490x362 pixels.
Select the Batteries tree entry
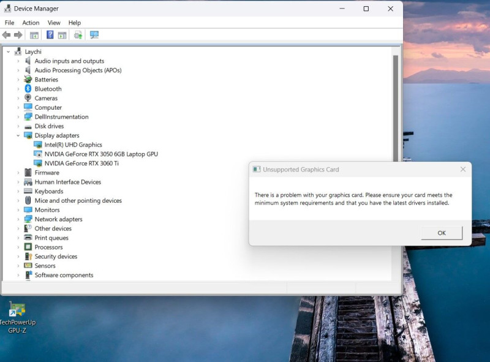coord(47,80)
